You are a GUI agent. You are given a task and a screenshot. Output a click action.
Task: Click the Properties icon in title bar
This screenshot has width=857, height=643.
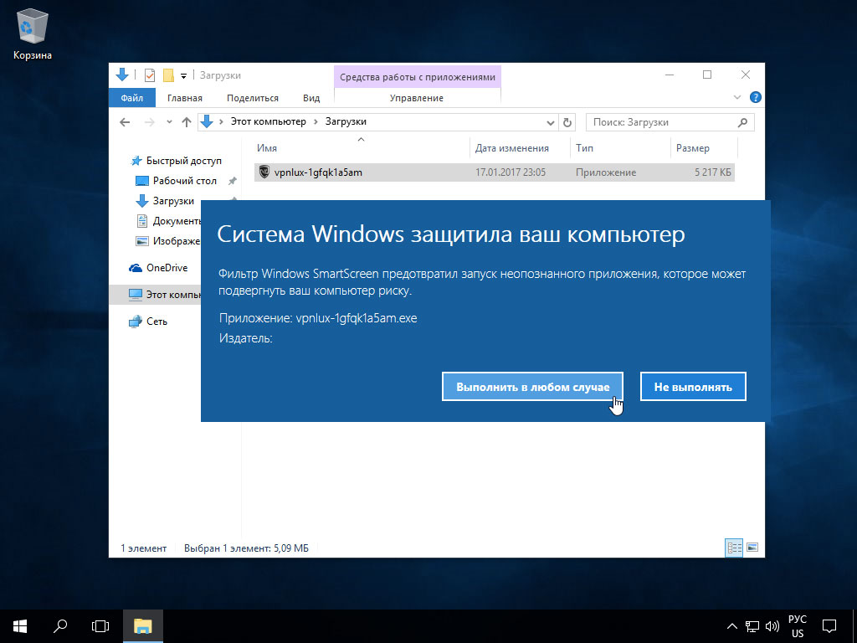(x=149, y=75)
